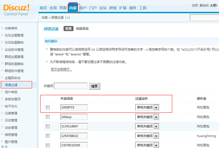Open the 全局 top navigation tab
219x148 pixels.
click(x=53, y=8)
